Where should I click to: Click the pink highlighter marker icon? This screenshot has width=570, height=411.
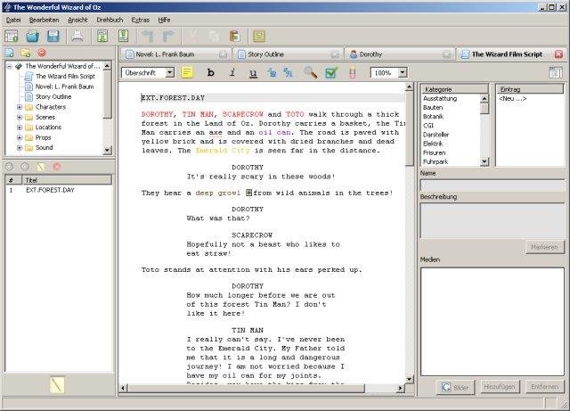(x=353, y=73)
